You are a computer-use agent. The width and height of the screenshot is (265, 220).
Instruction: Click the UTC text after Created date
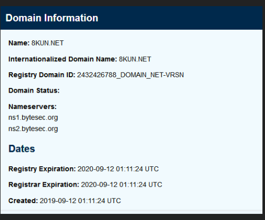click(114, 201)
